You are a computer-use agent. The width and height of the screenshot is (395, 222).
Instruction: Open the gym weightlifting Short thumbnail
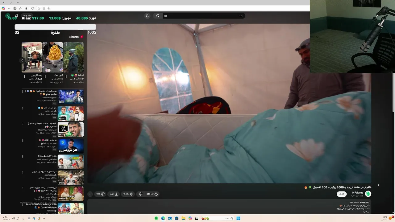(x=31, y=57)
